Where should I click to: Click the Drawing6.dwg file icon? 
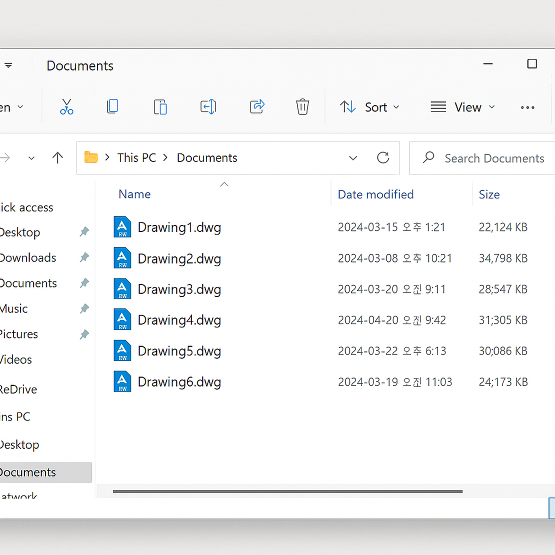[x=122, y=381]
